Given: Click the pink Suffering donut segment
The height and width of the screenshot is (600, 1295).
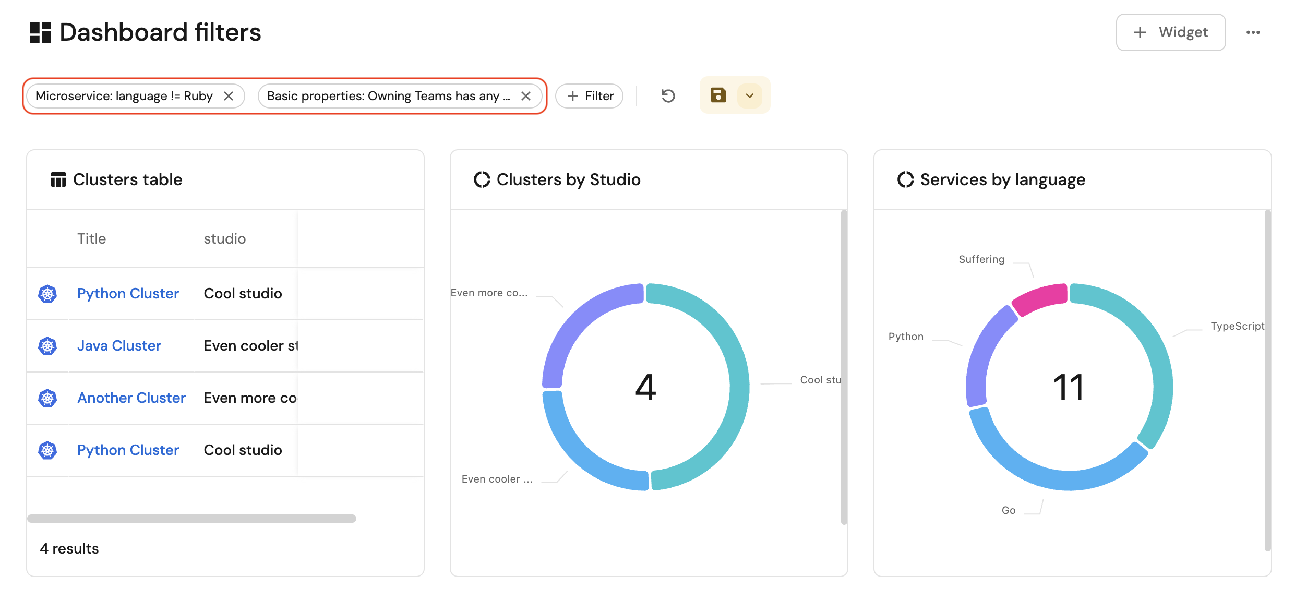Looking at the screenshot, I should (1041, 298).
